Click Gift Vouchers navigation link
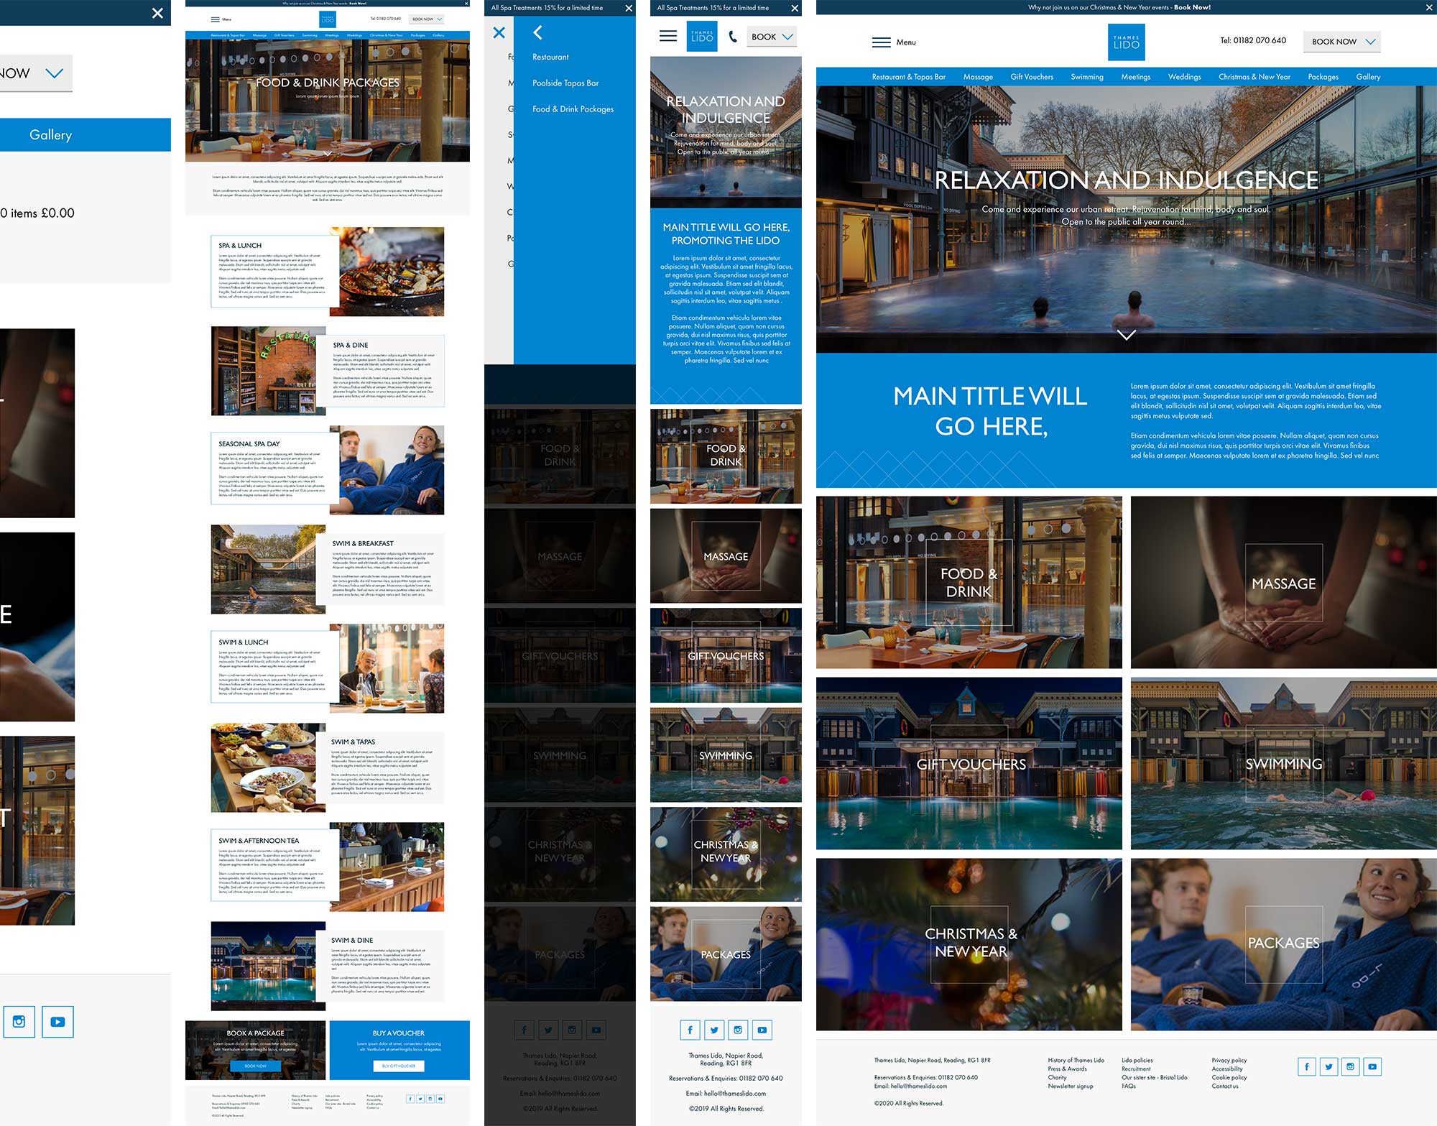The width and height of the screenshot is (1437, 1126). tap(1031, 77)
